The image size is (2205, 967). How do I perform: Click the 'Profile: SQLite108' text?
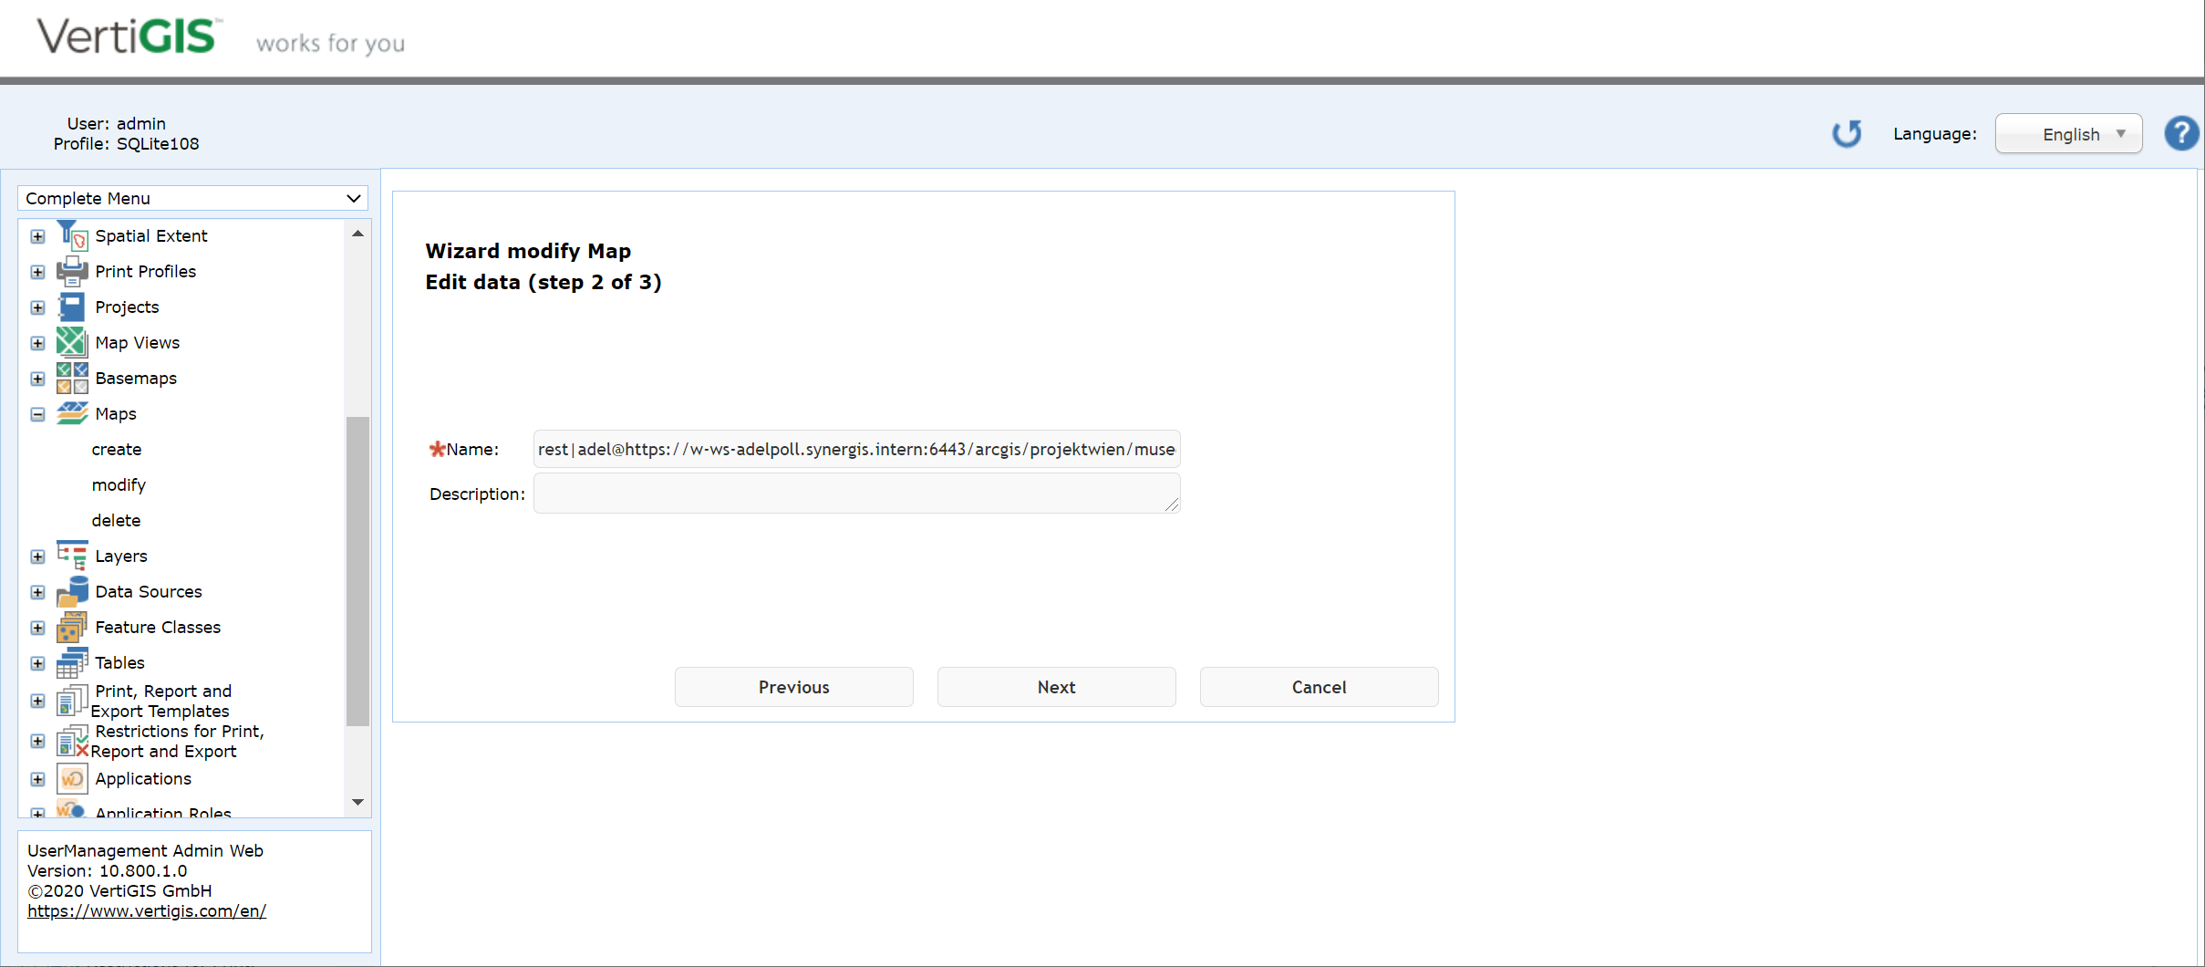click(x=126, y=143)
